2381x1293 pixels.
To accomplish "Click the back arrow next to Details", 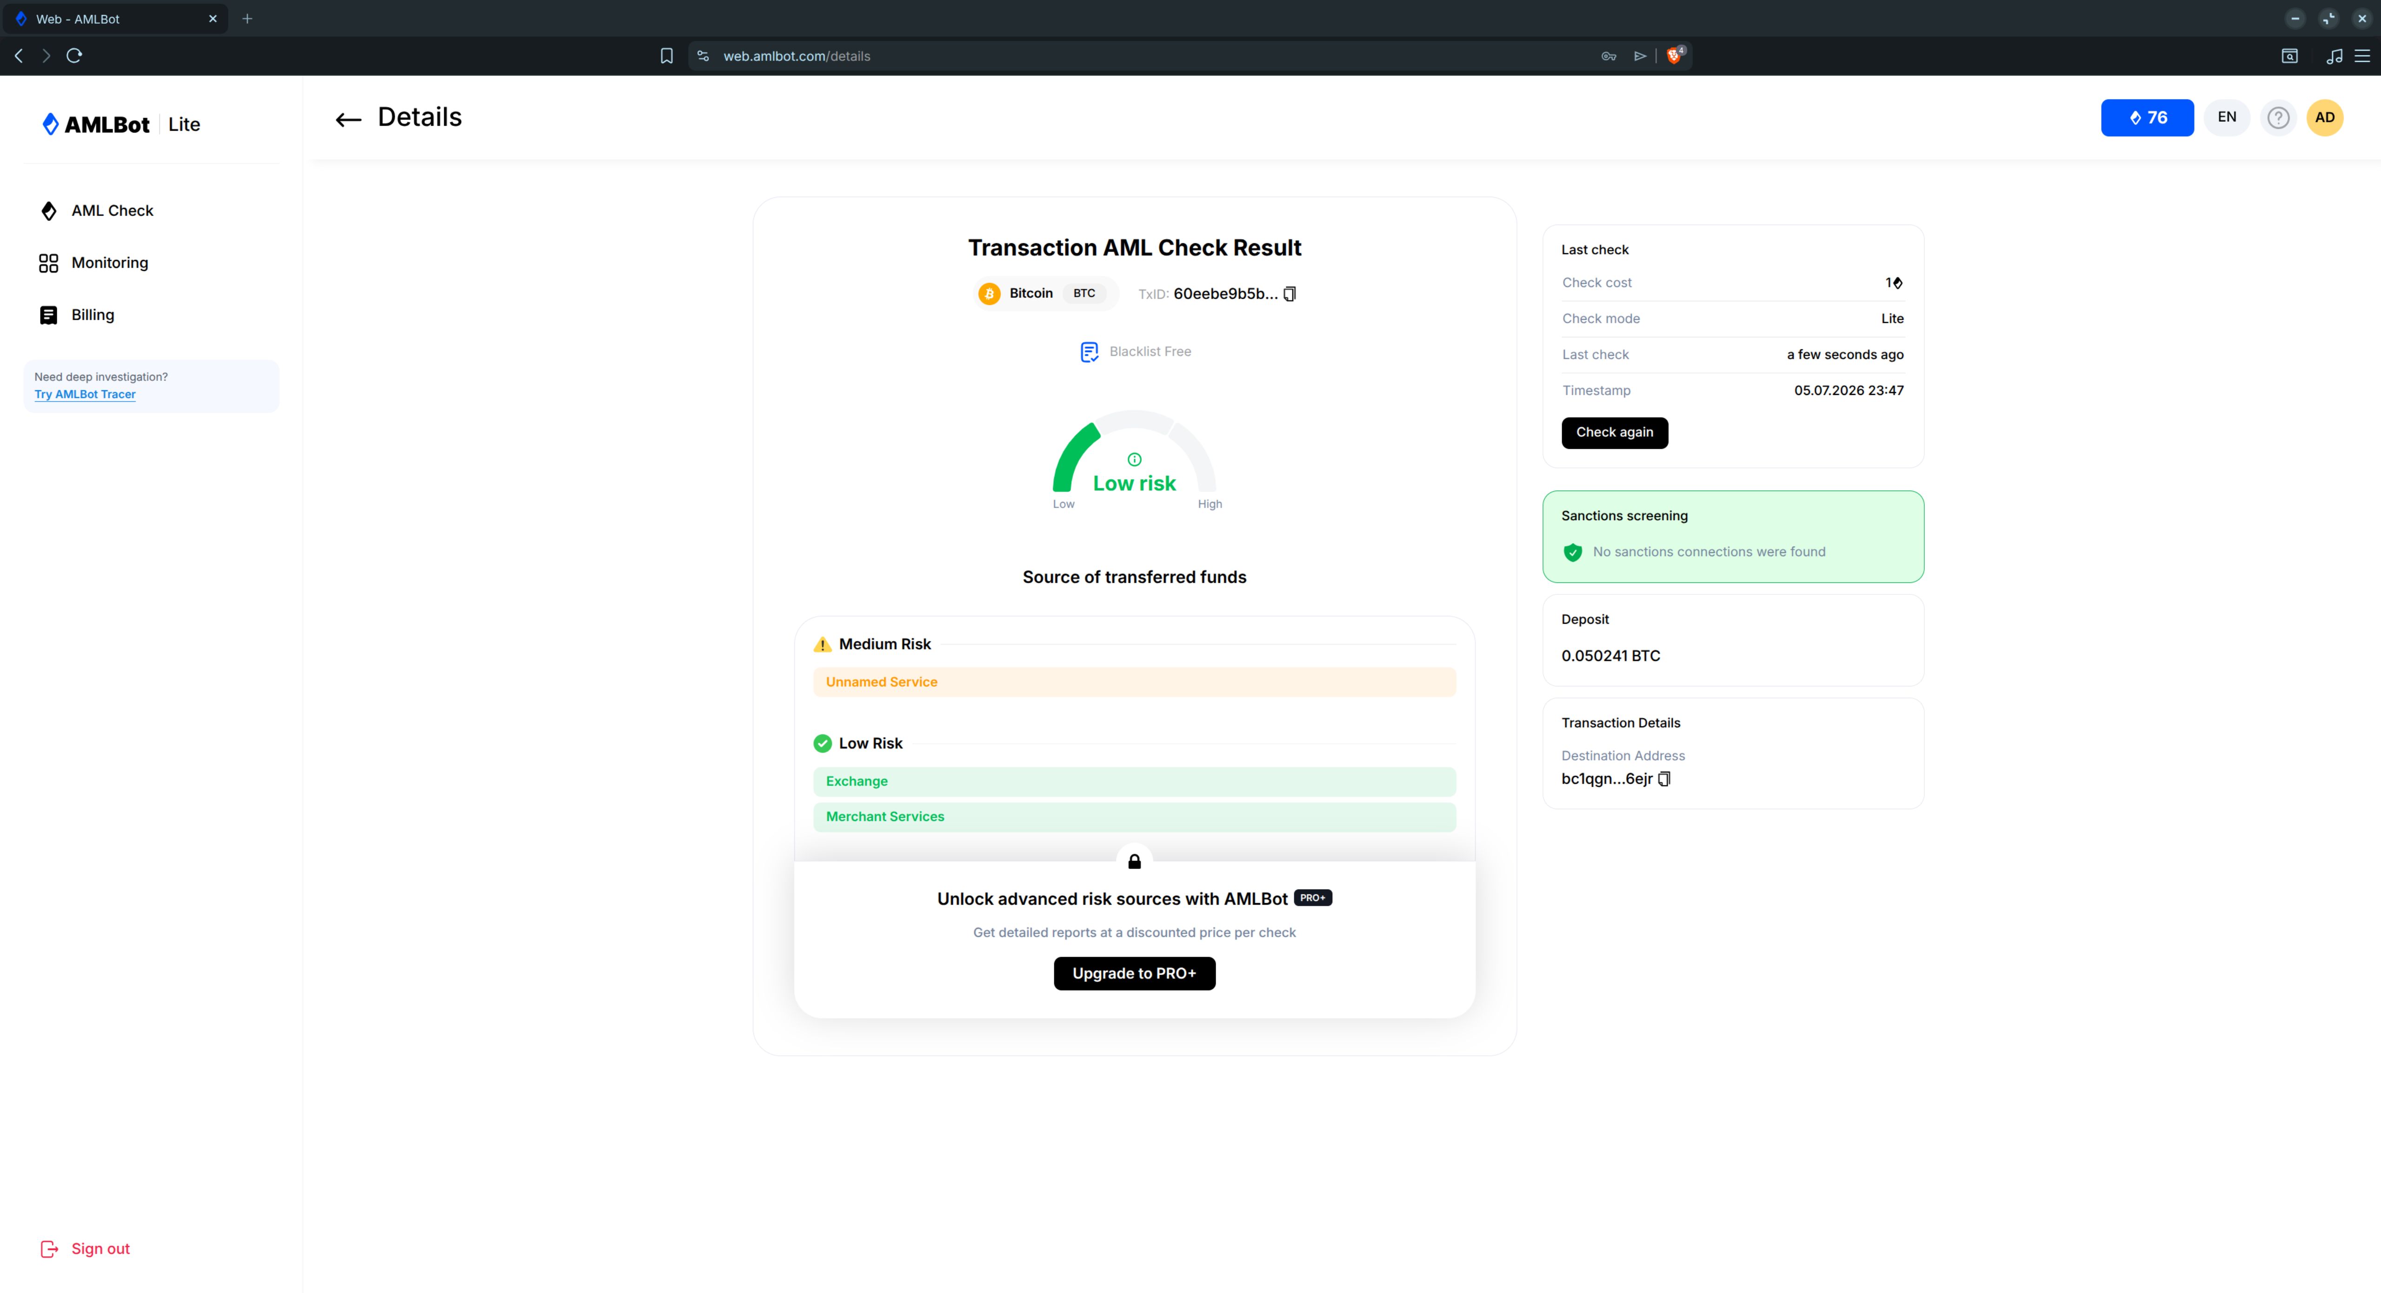I will coord(347,119).
